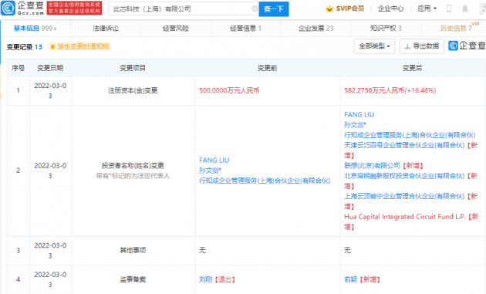Click 发生变更时通知我 notification button

tap(79, 46)
